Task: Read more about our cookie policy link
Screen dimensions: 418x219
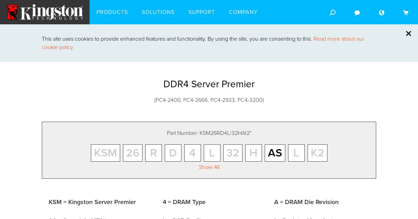Action: click(203, 43)
